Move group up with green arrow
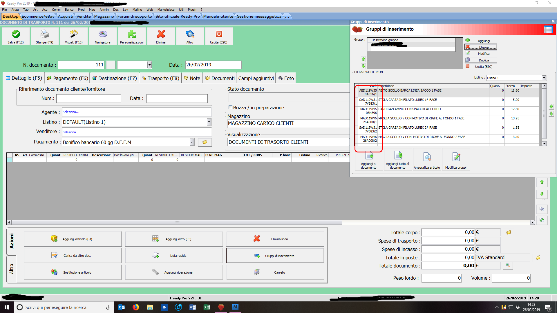 (363, 59)
